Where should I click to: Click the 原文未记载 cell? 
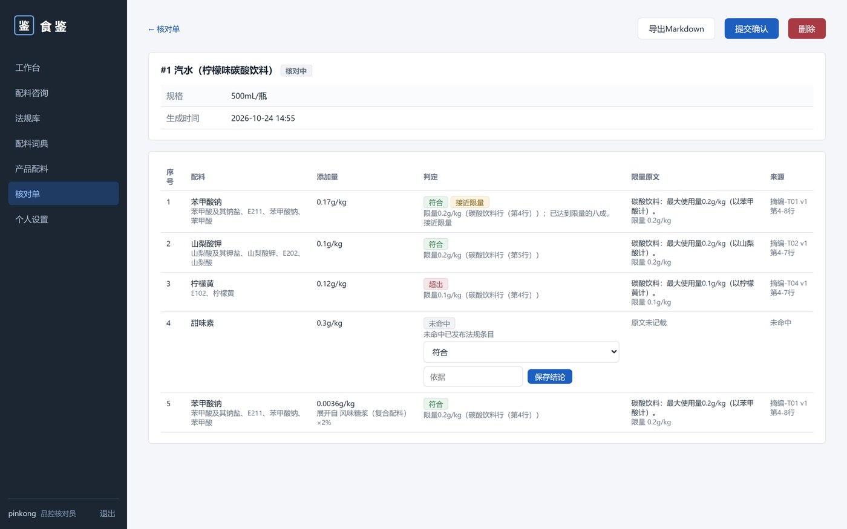pos(649,323)
